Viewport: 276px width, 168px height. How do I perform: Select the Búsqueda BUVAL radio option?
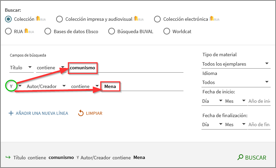pos(112,31)
